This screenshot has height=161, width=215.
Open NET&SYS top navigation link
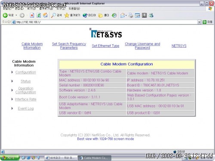tap(179, 46)
